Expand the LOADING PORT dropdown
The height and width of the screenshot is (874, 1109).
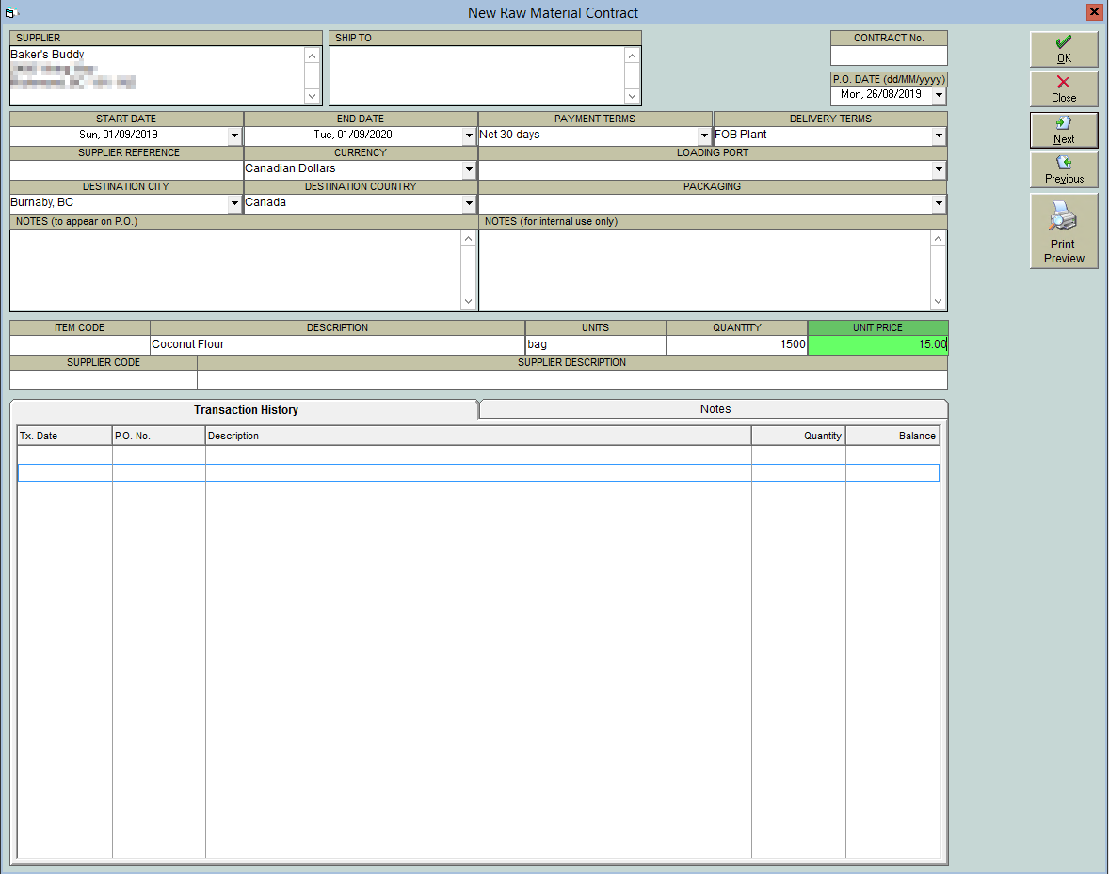point(939,168)
